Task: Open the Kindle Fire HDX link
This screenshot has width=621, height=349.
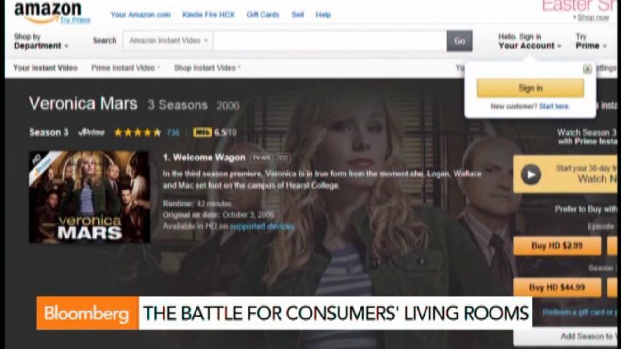Action: 209,15
